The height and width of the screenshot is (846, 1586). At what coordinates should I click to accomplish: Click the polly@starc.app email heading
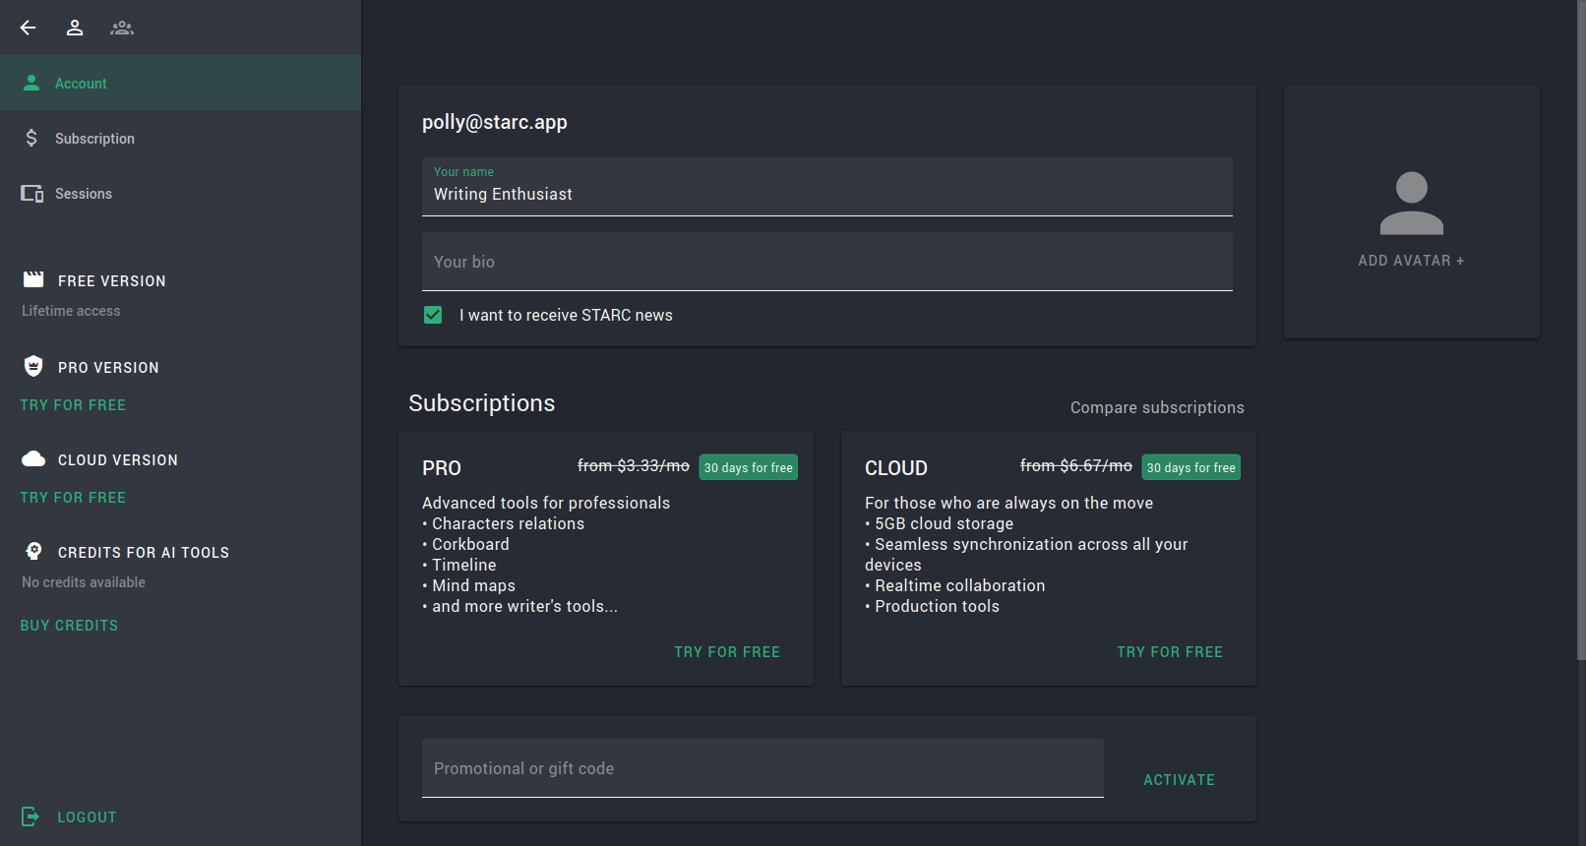pos(495,122)
